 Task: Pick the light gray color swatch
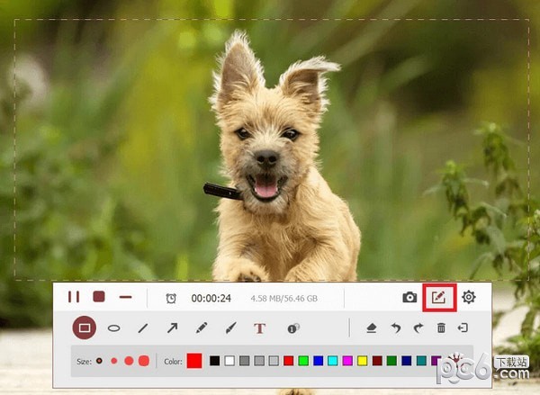point(274,361)
